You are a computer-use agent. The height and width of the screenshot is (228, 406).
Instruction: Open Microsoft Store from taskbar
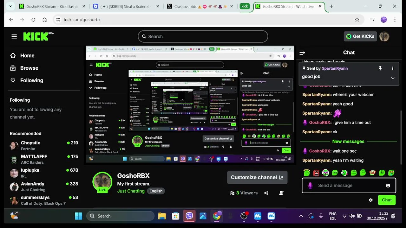click(176, 216)
